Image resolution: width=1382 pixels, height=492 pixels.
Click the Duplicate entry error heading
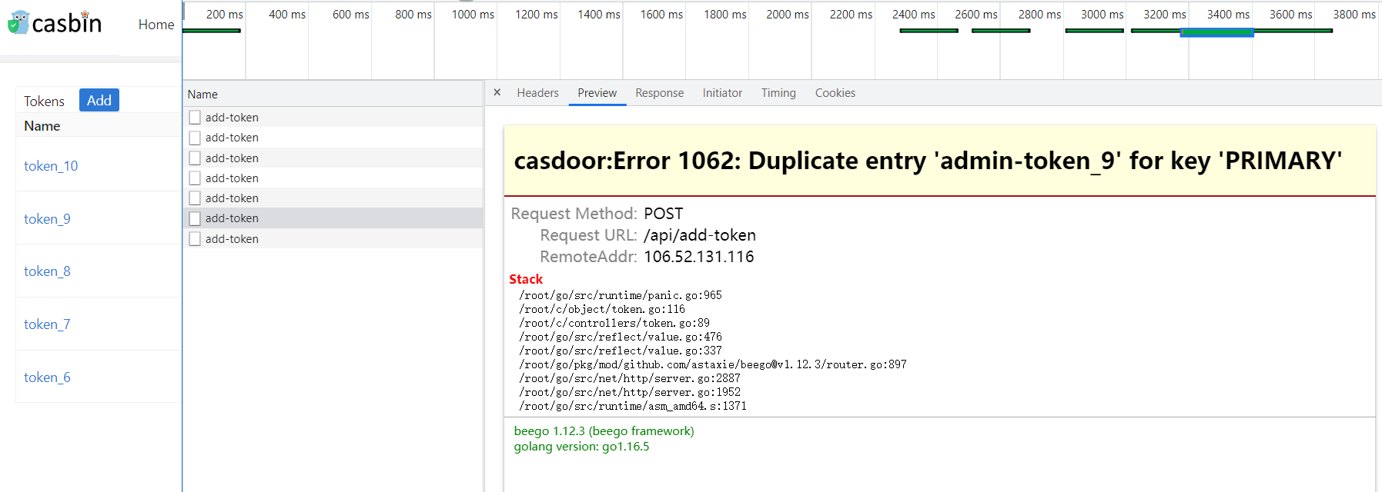(x=928, y=160)
